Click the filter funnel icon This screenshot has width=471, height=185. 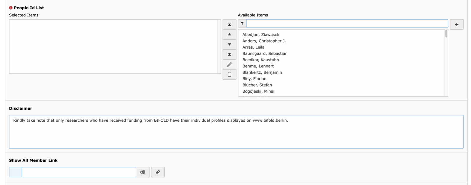242,23
